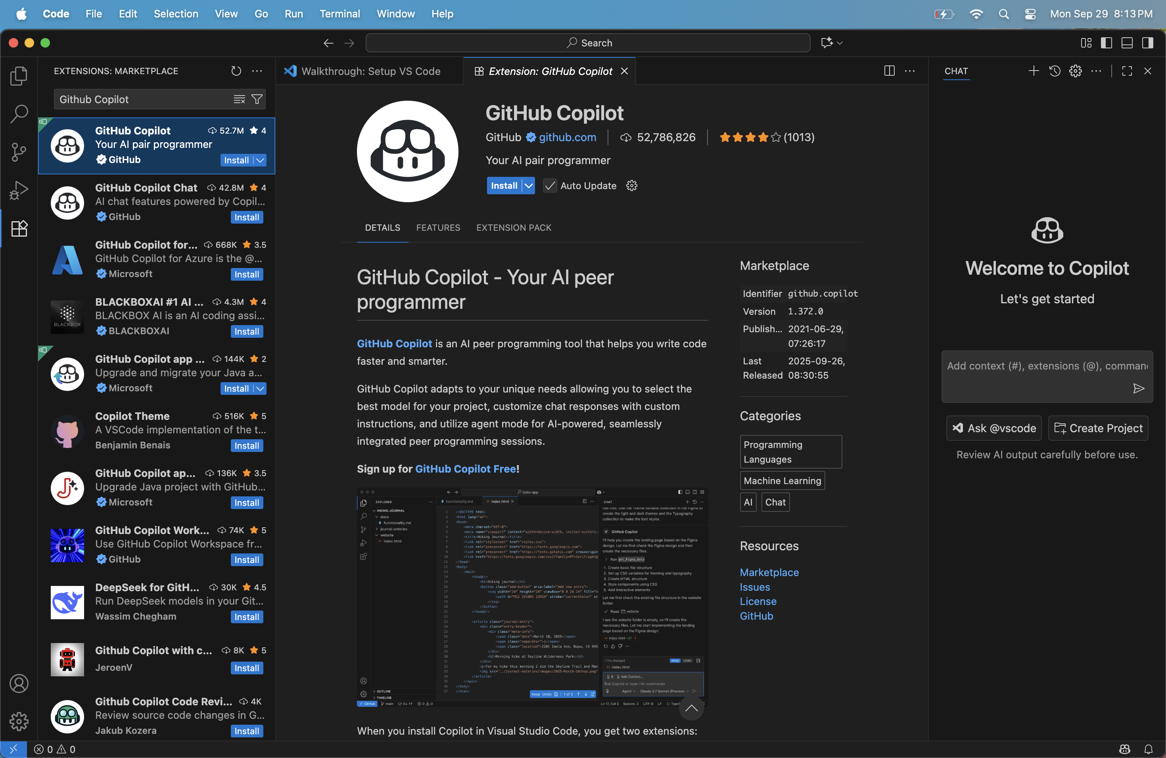Viewport: 1166px width, 758px height.
Task: Maximize the chat panel
Action: [x=1127, y=71]
